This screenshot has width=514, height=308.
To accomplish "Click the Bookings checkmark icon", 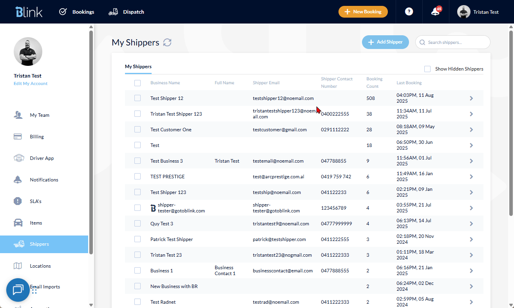I will pyautogui.click(x=63, y=12).
